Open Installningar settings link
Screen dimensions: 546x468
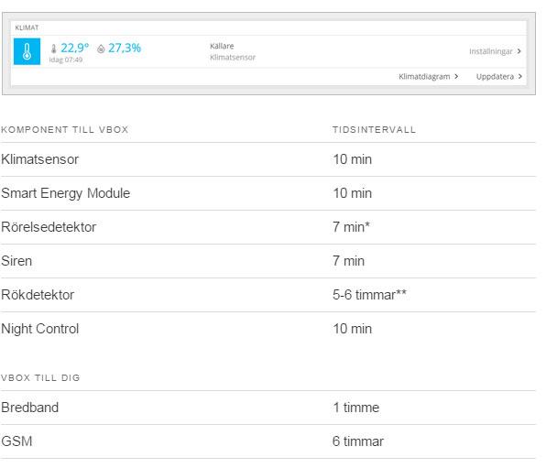pos(491,51)
